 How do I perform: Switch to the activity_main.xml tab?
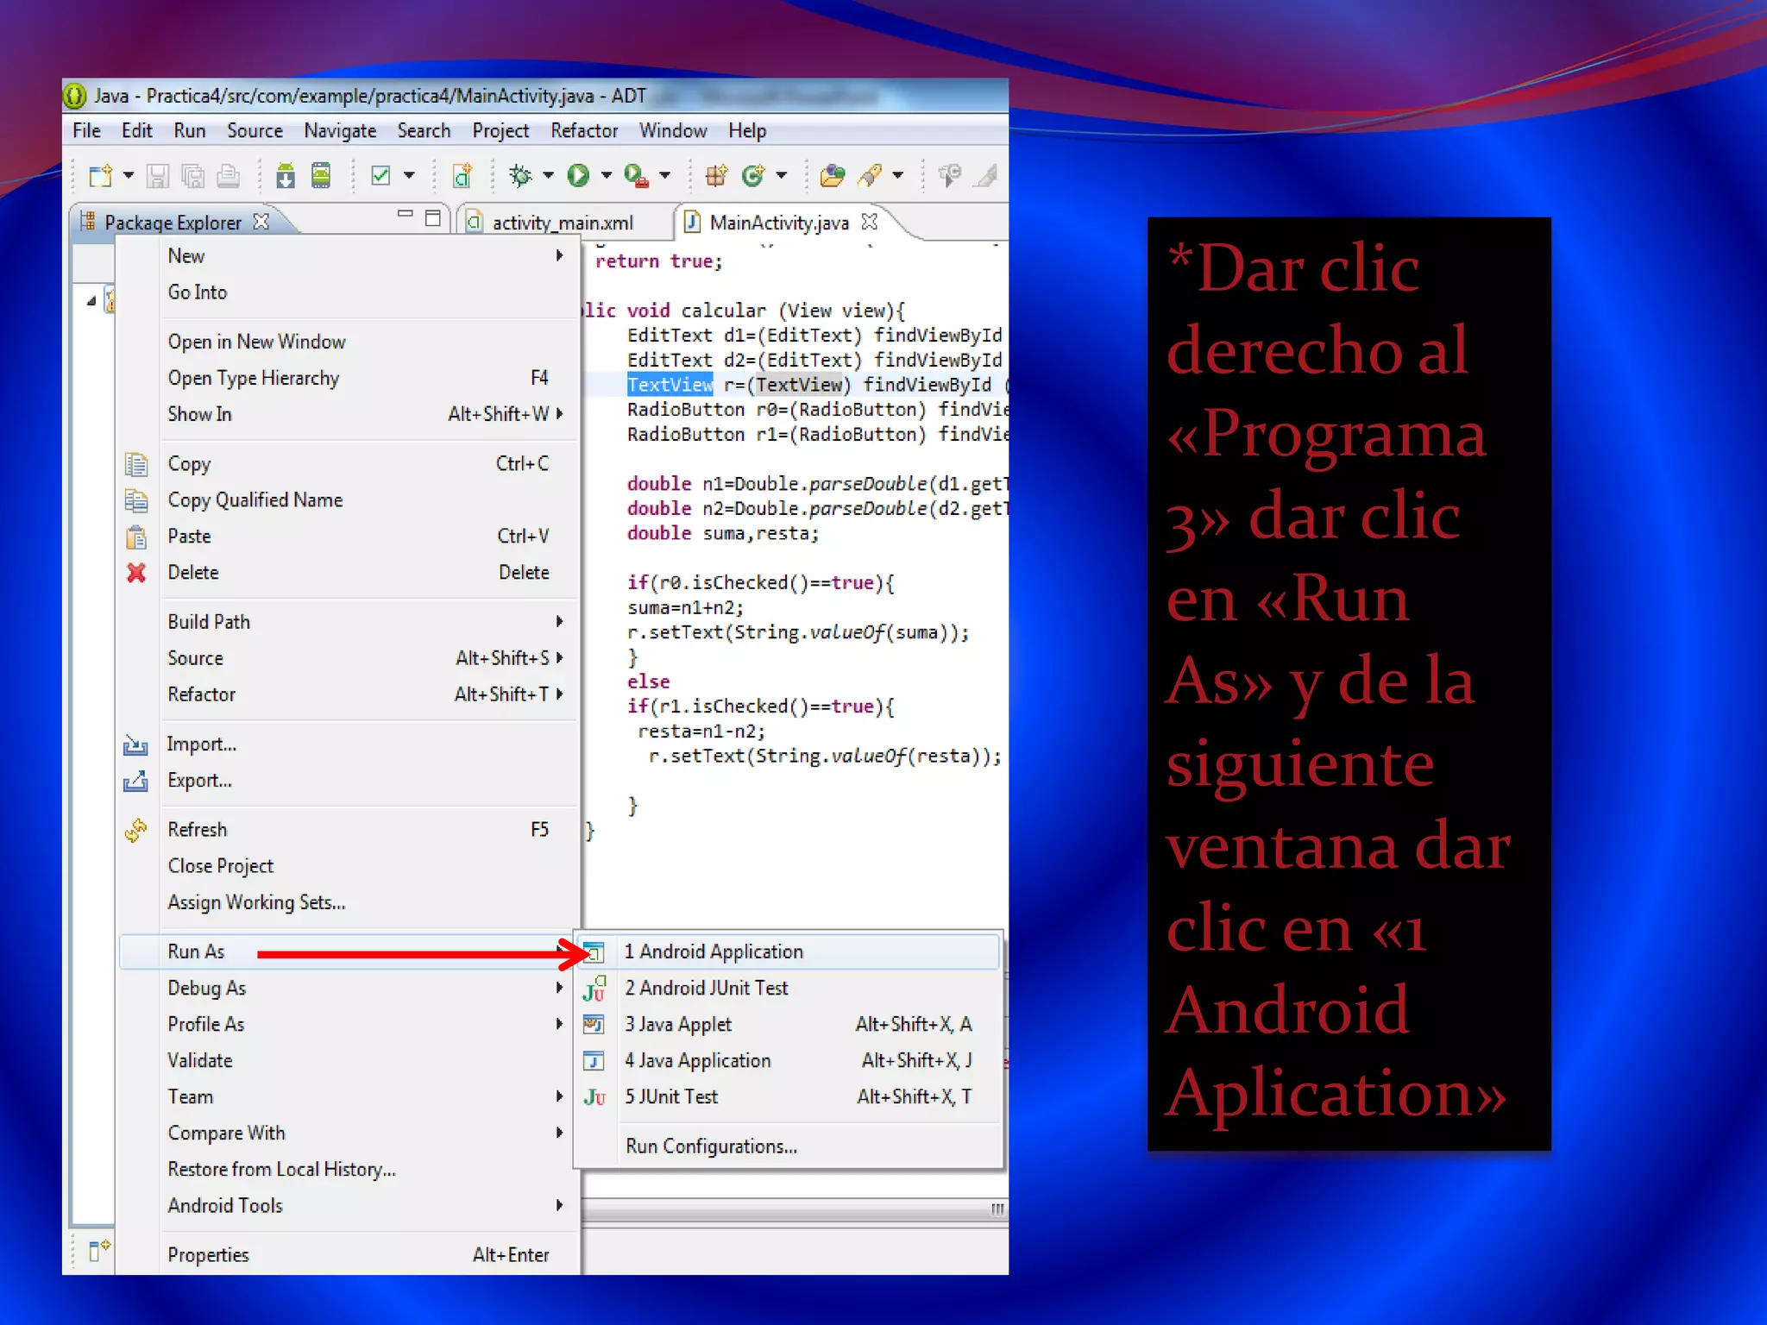click(563, 223)
